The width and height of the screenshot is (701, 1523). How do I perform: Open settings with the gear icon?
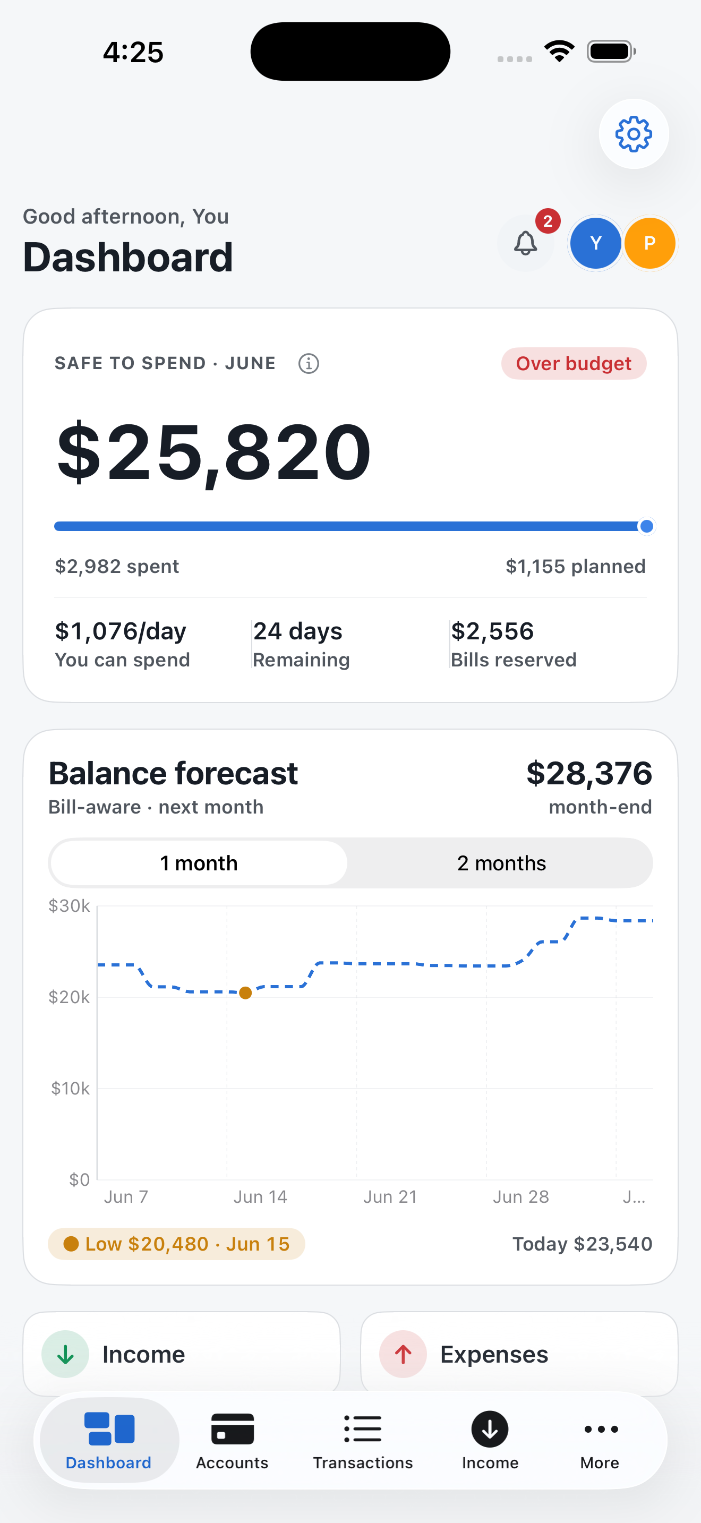coord(634,134)
